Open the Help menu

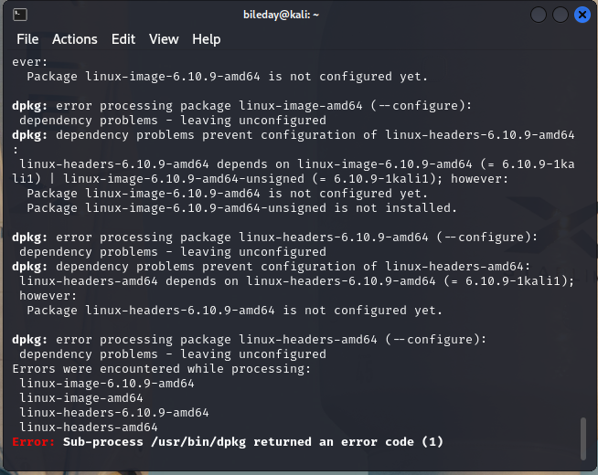tap(206, 39)
